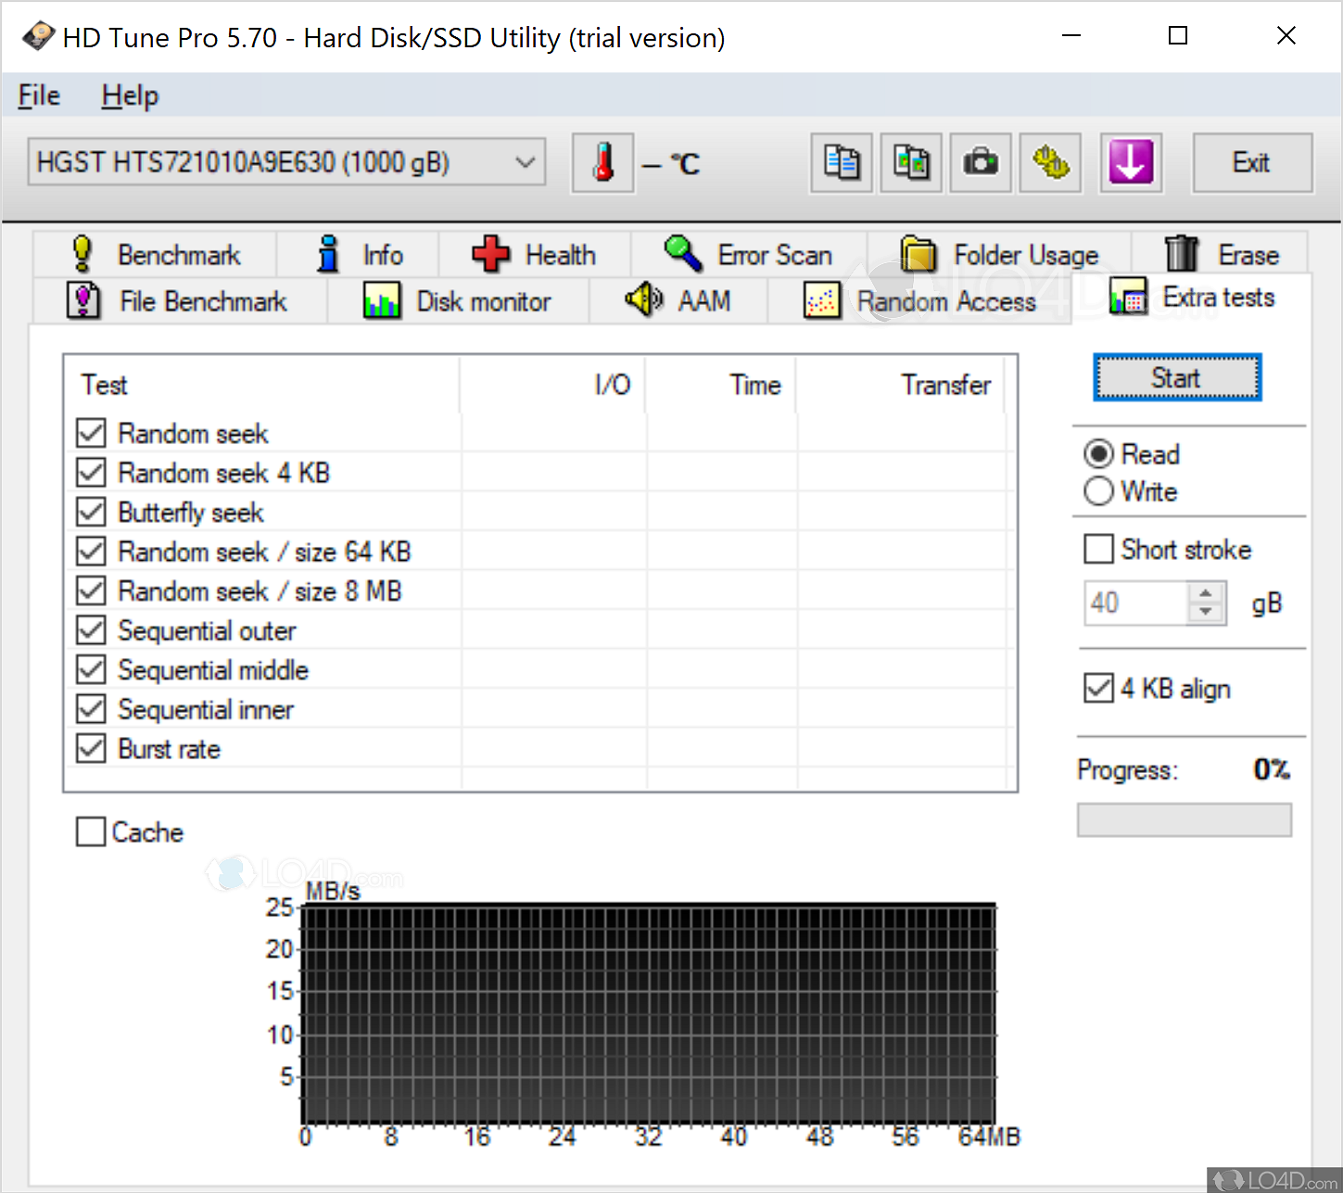The image size is (1343, 1193).
Task: Click the purple save results icon
Action: [x=1131, y=162]
